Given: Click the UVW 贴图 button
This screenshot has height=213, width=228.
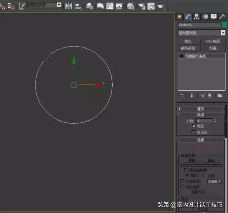Looking at the screenshot, I should [213, 42].
